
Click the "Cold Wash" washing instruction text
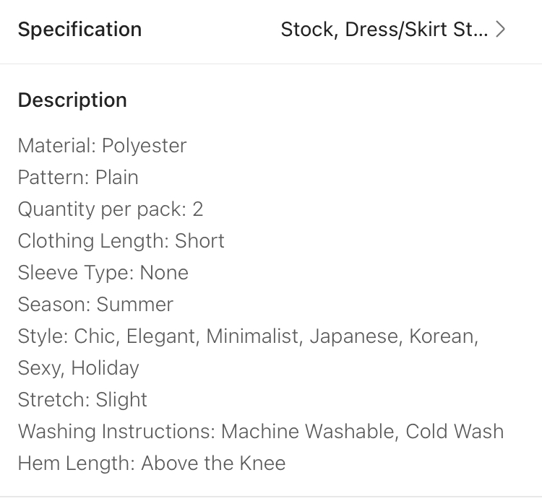coord(455,432)
